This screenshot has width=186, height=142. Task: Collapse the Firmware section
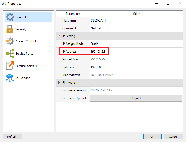[59, 82]
